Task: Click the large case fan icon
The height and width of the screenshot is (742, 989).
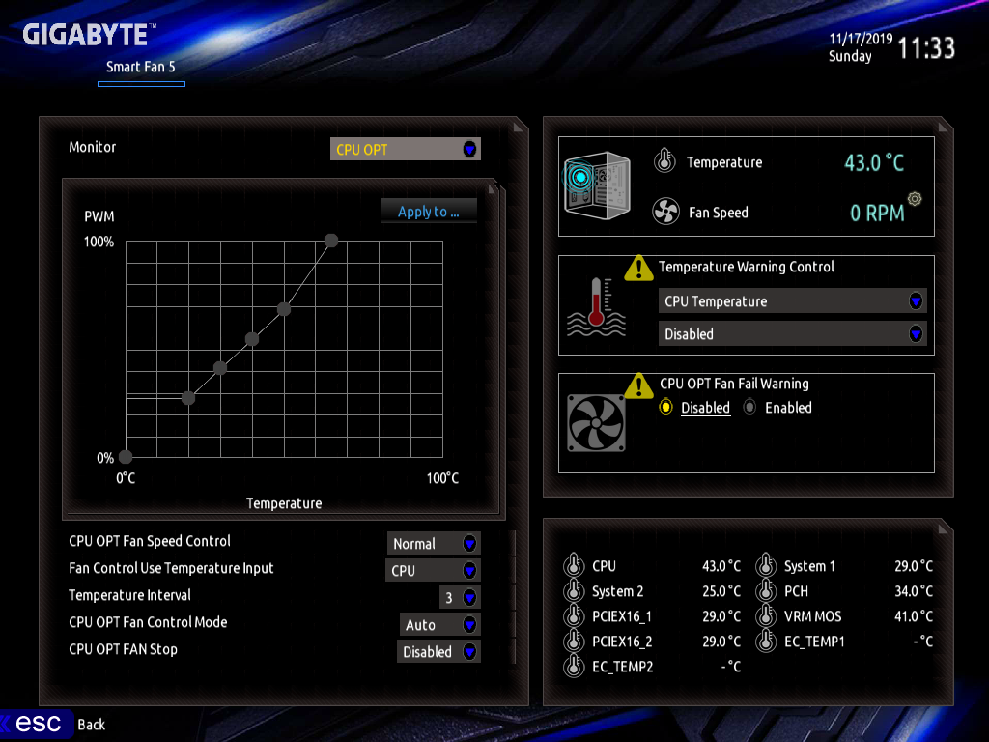Action: (596, 423)
